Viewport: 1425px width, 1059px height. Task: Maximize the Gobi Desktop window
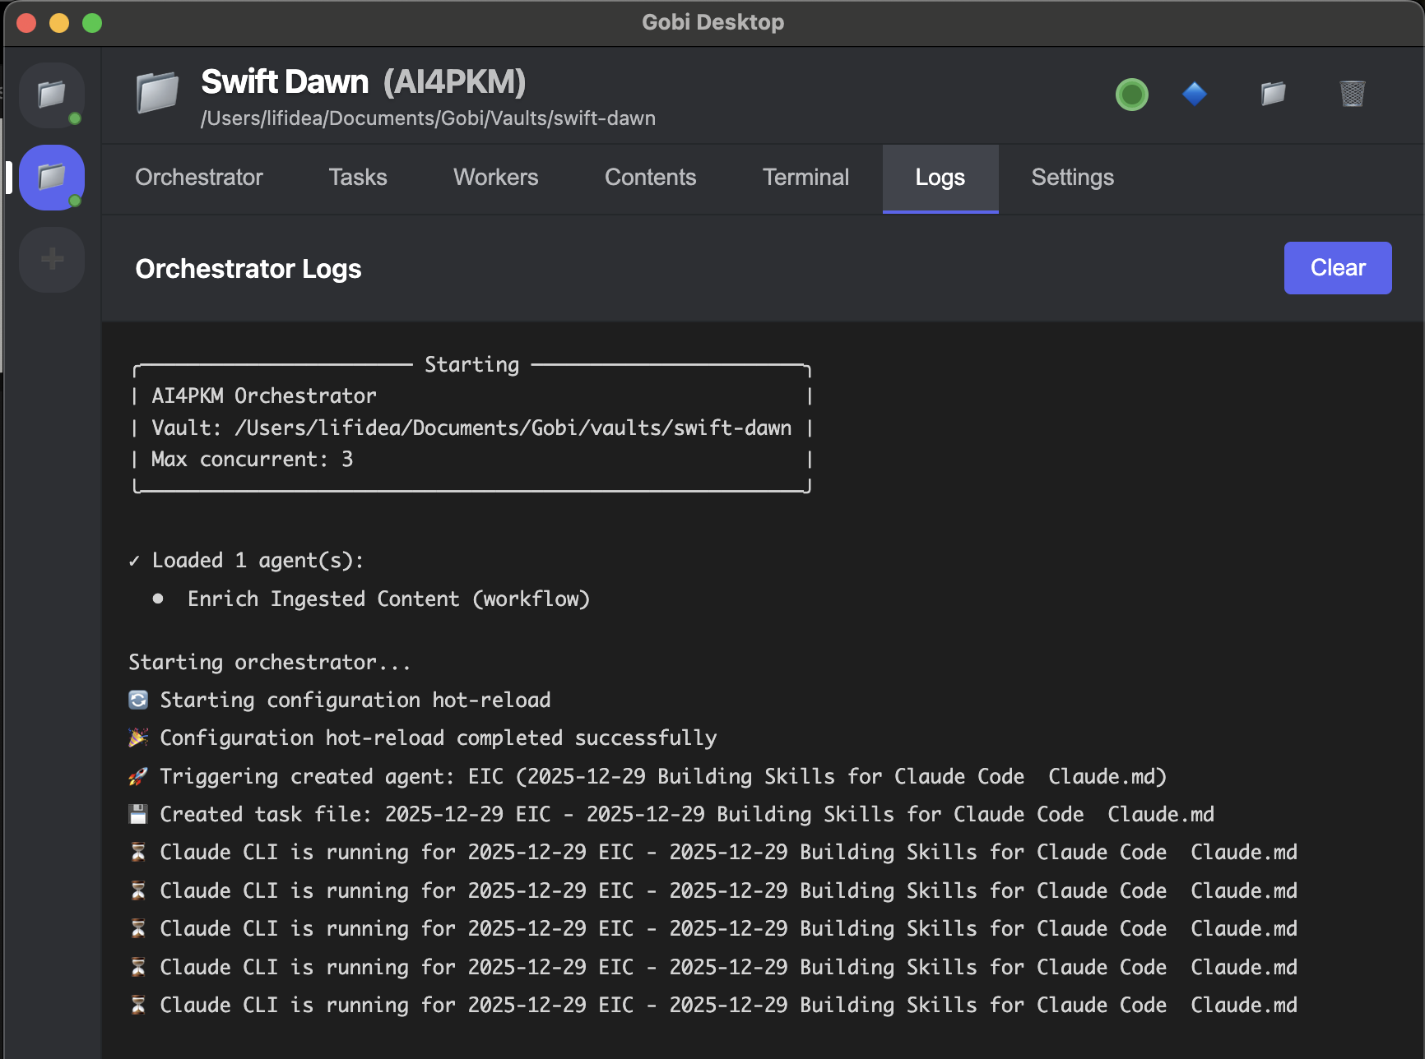point(92,23)
